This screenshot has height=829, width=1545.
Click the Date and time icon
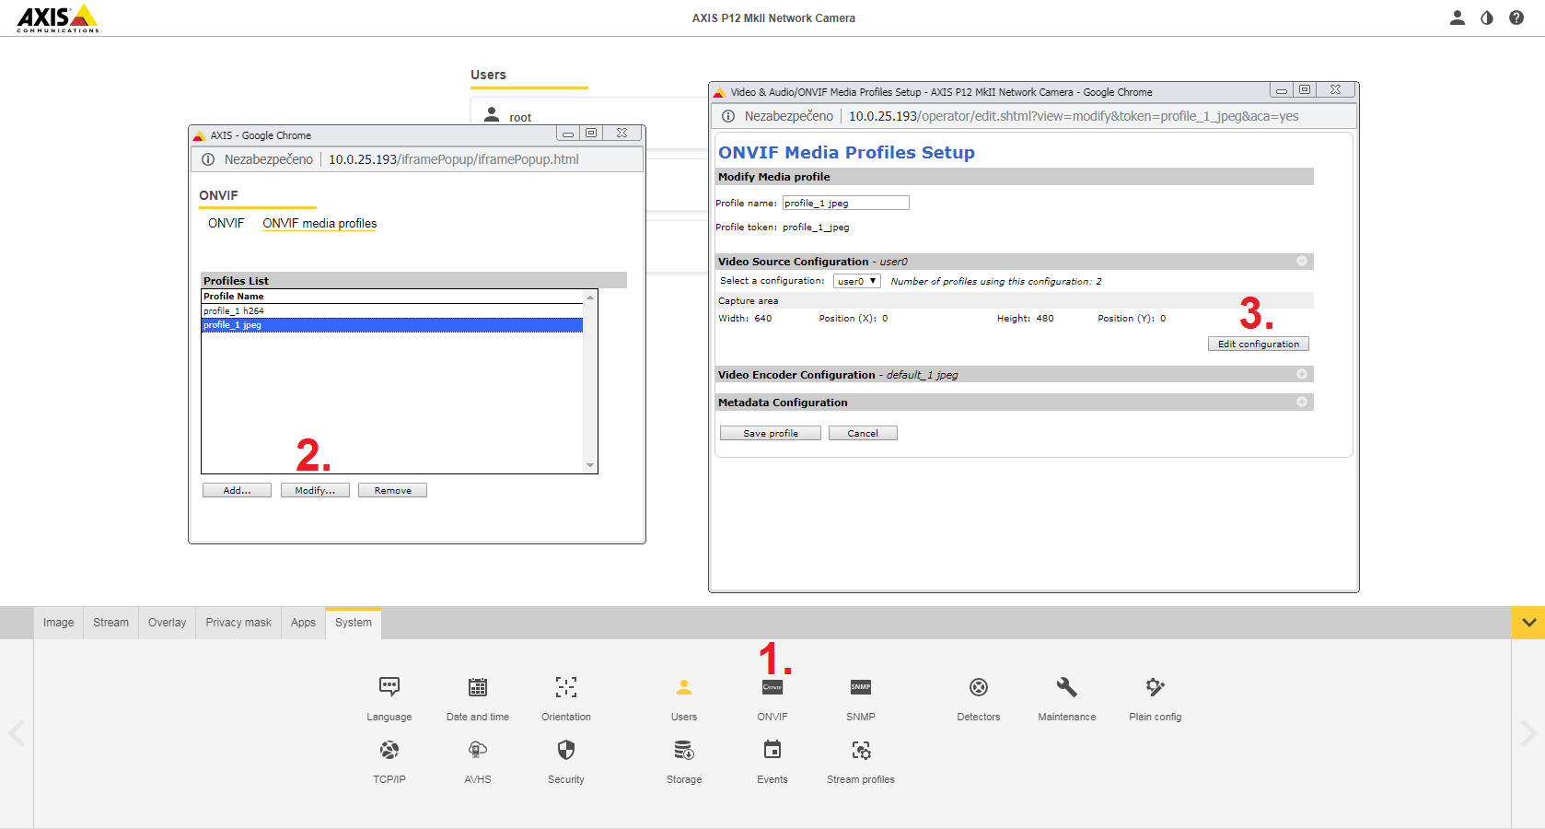477,688
